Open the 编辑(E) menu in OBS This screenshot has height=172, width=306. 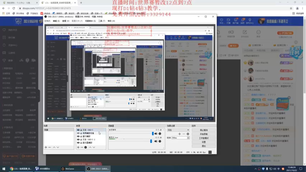click(56, 21)
